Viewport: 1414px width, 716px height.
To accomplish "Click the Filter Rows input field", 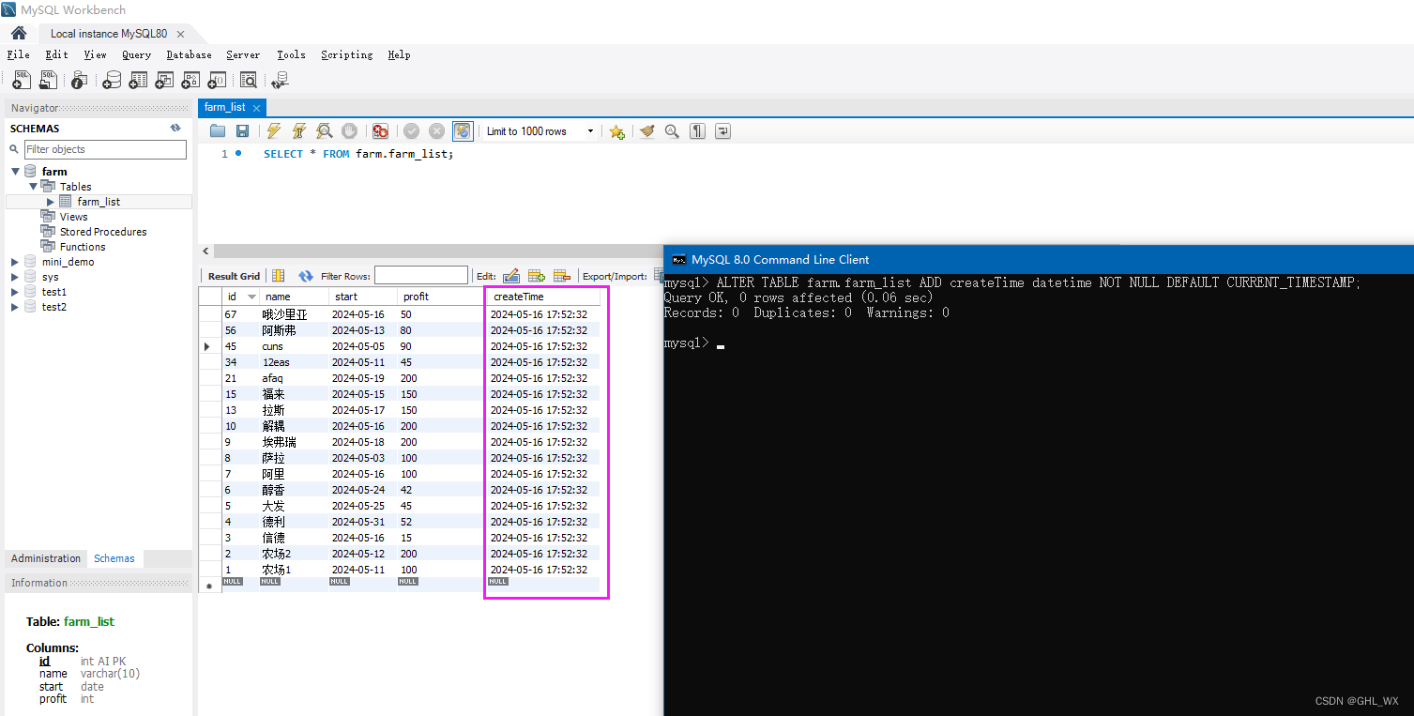I will click(x=421, y=275).
